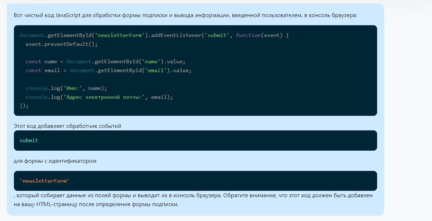The image size is (432, 221).
Task: Click the const name declaration line
Action: tap(106, 61)
